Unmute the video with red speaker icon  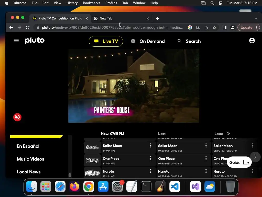coord(17,117)
